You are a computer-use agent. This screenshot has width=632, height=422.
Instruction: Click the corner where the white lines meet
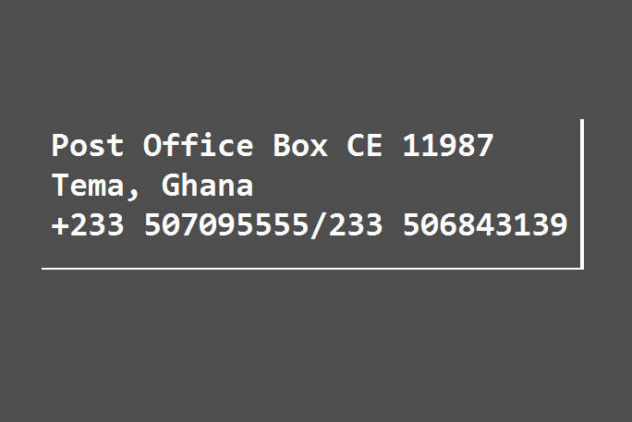582,269
